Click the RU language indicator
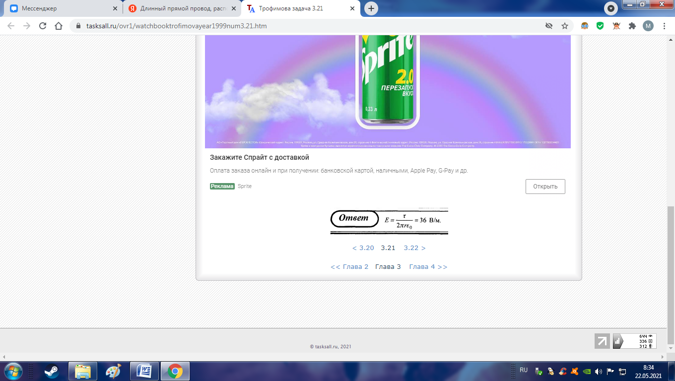675x381 pixels. click(524, 370)
